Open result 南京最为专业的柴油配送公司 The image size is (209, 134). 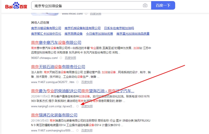click(x=83, y=91)
